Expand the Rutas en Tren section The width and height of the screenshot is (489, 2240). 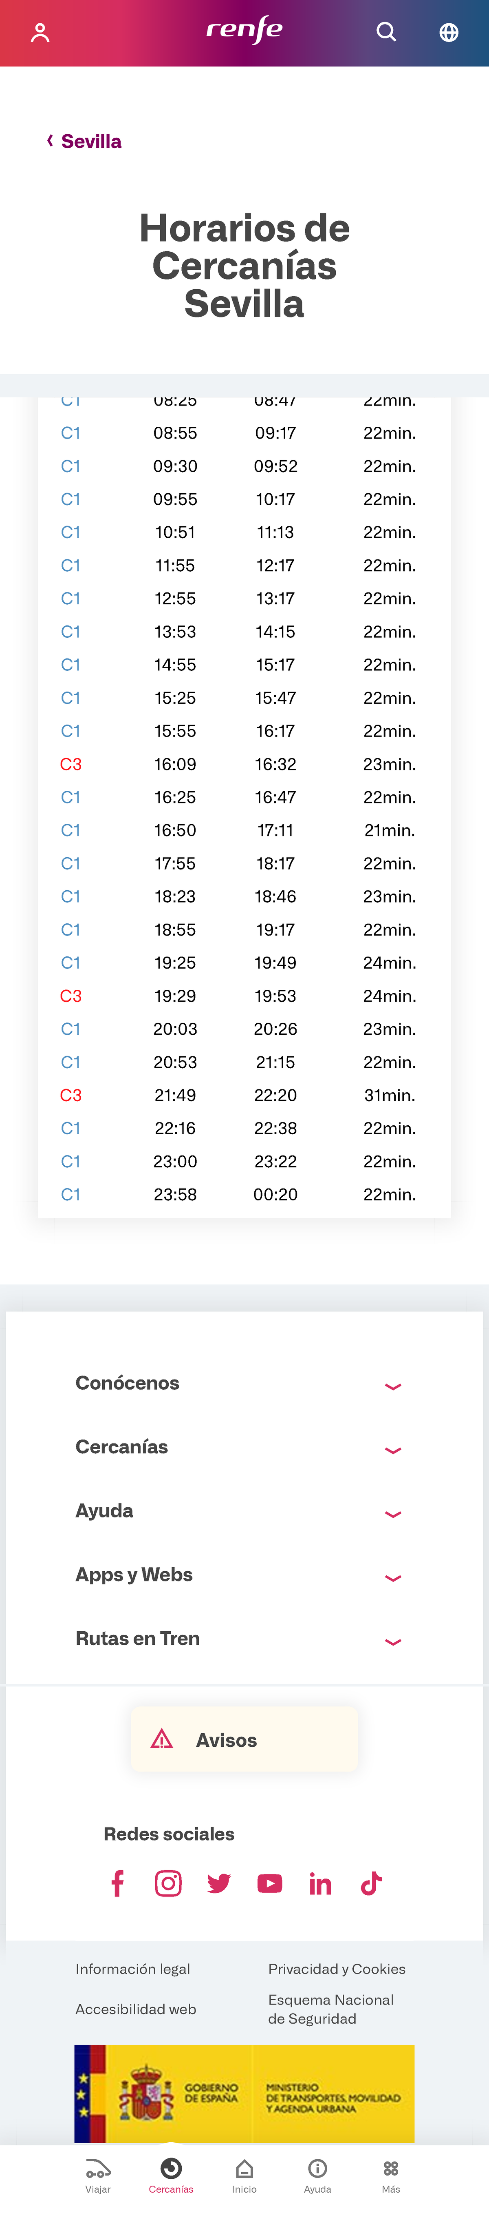click(x=244, y=1638)
